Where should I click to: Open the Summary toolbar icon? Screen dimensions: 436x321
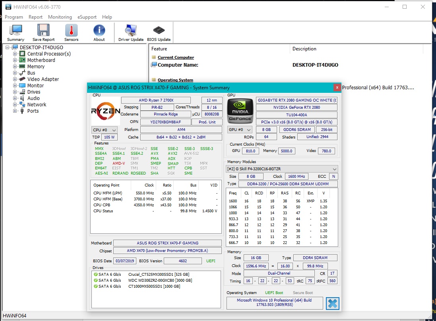click(16, 33)
